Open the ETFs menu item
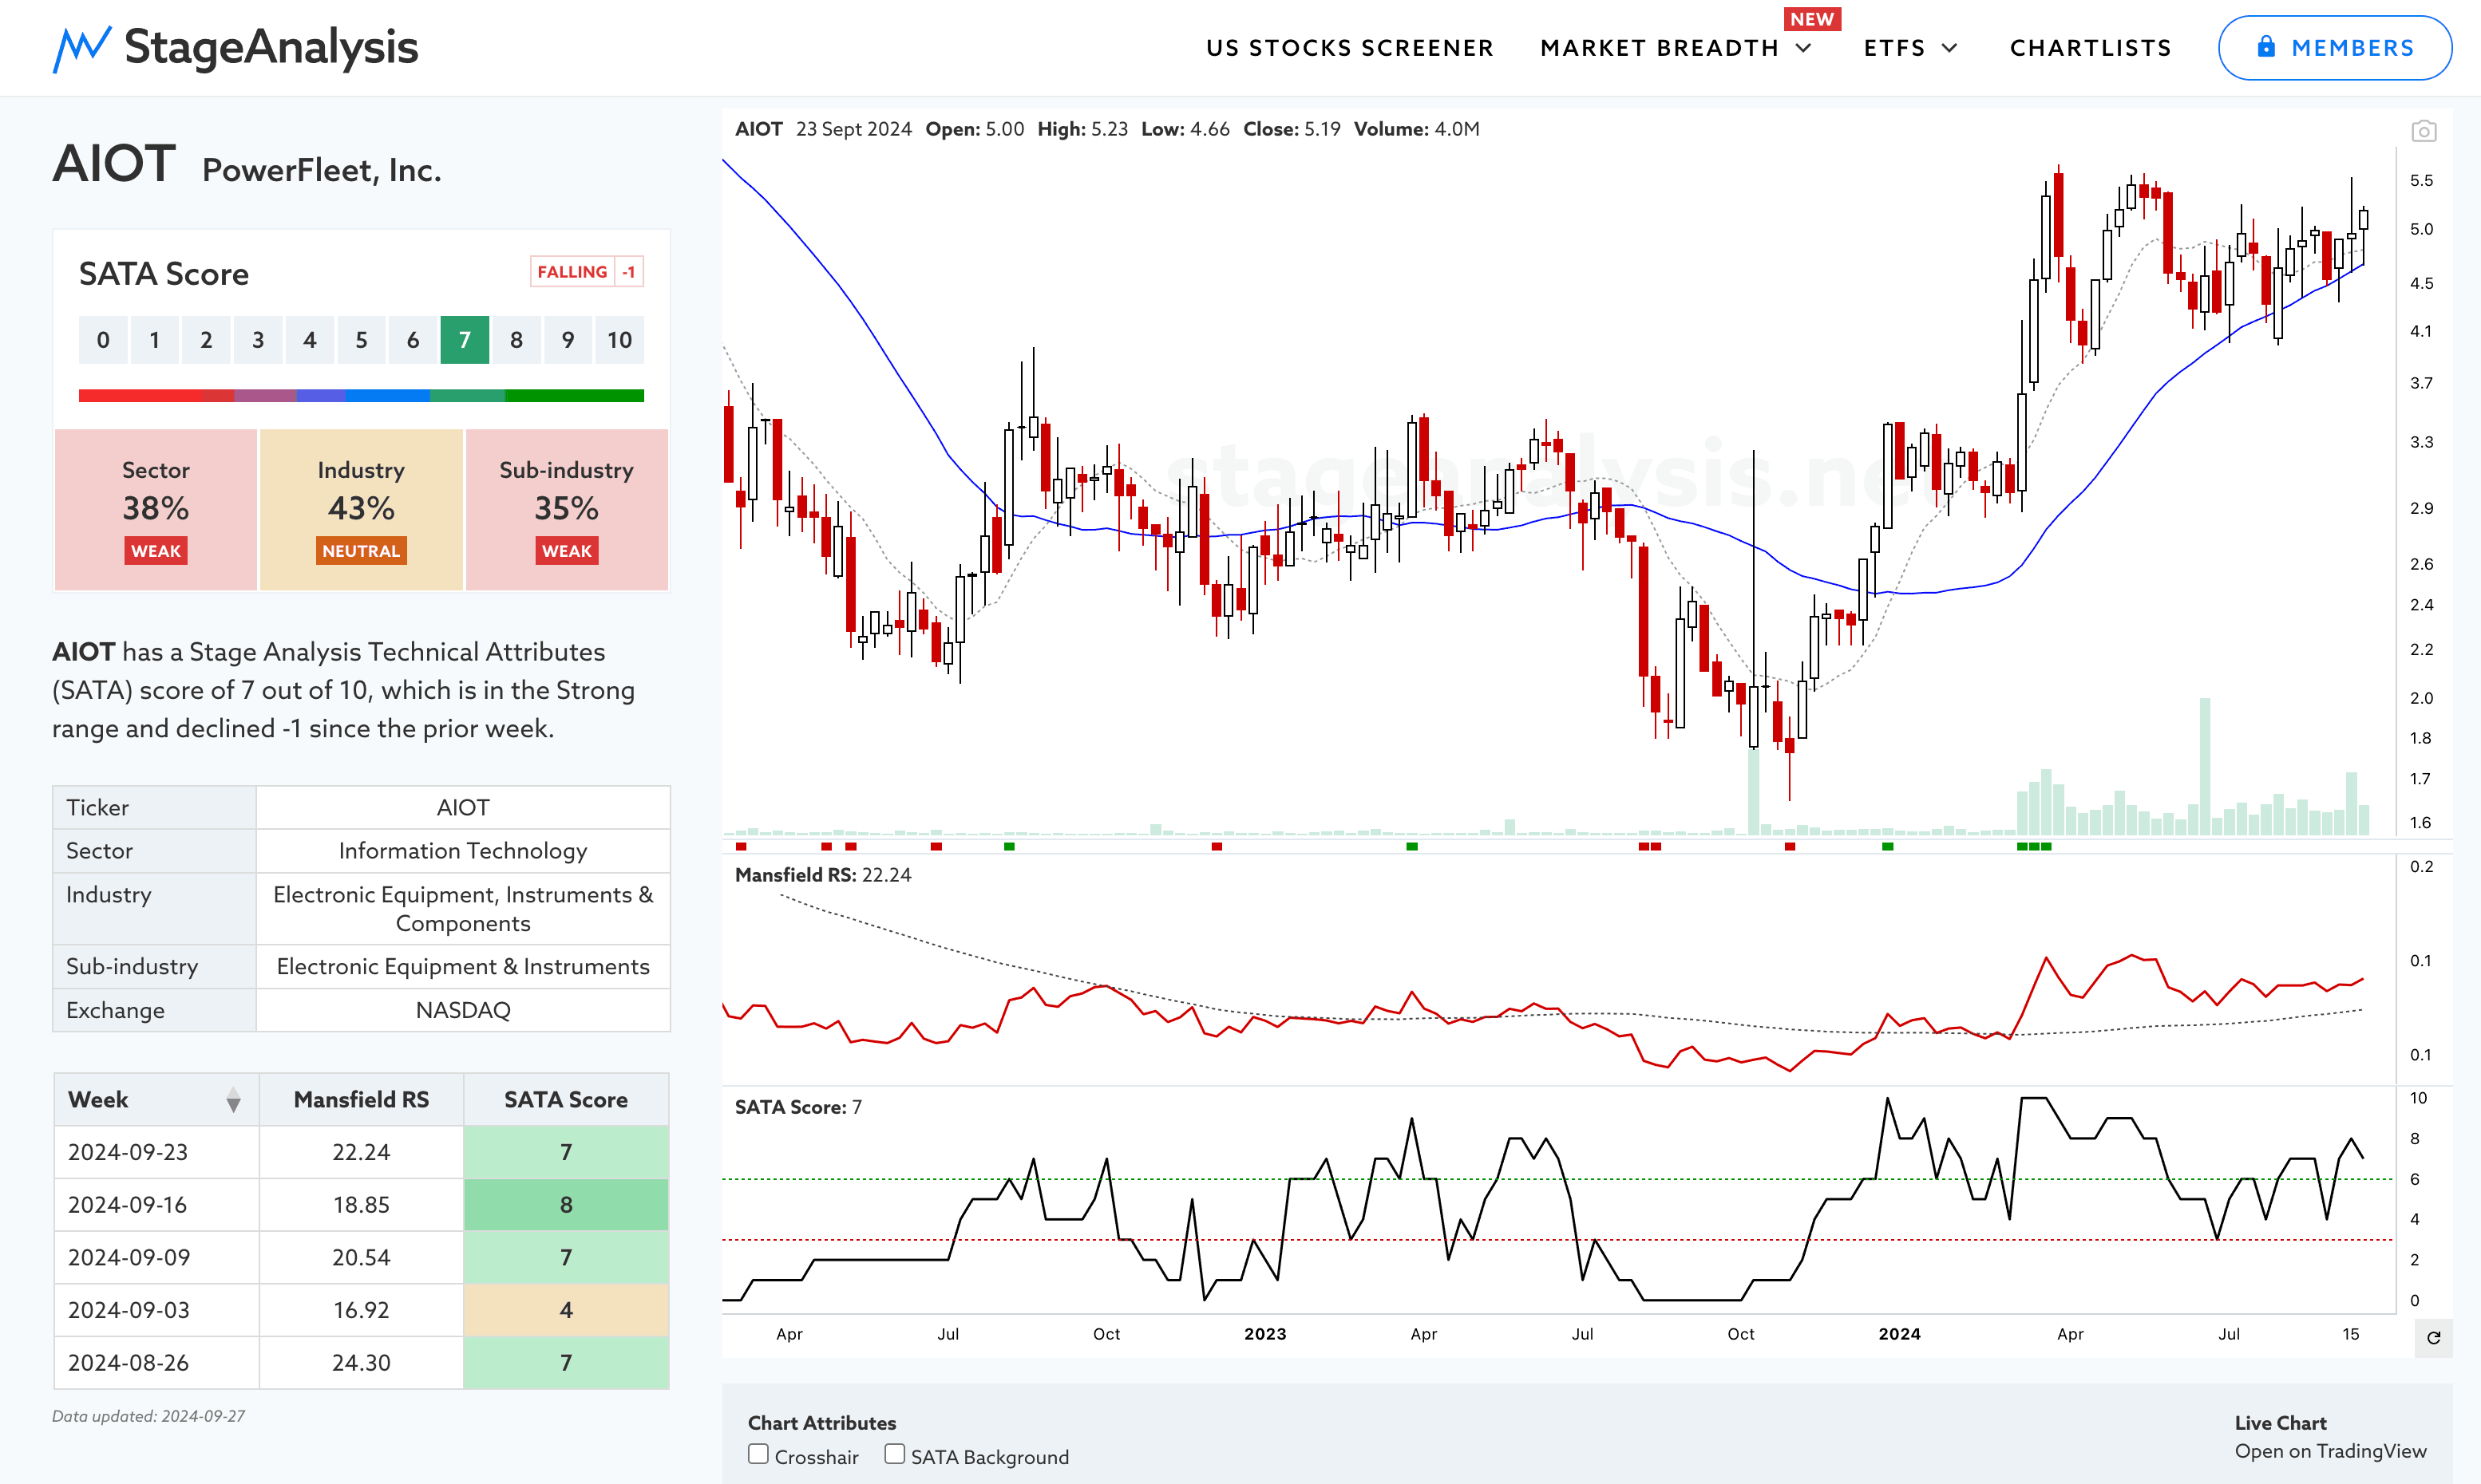 tap(1895, 48)
